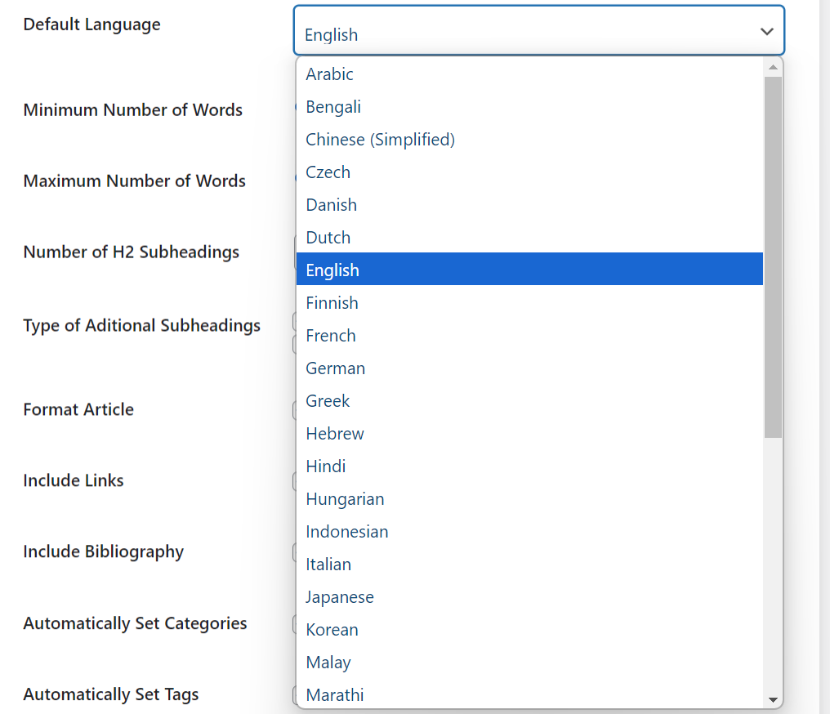
Task: Click the Default Language label
Action: click(x=92, y=25)
